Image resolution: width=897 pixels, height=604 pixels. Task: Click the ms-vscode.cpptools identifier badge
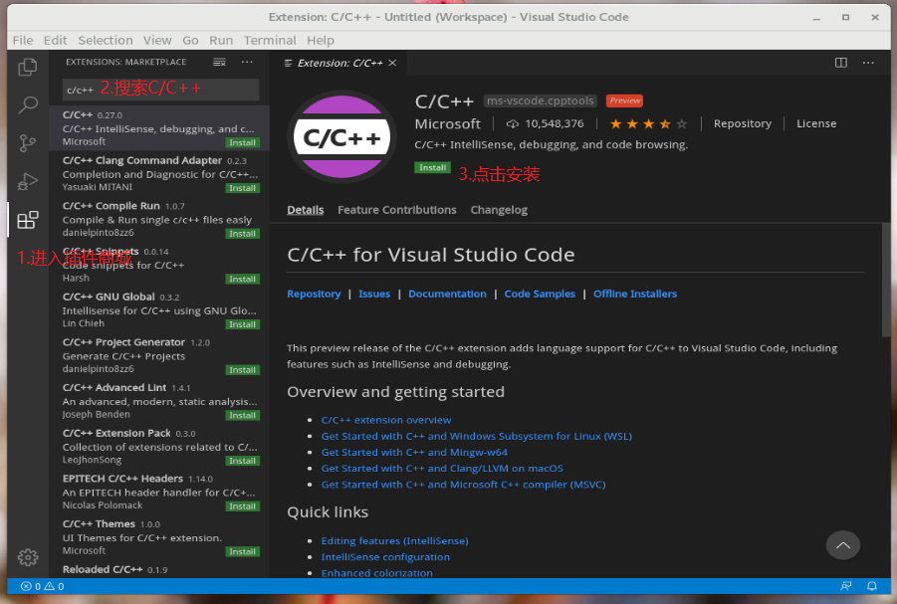(540, 101)
